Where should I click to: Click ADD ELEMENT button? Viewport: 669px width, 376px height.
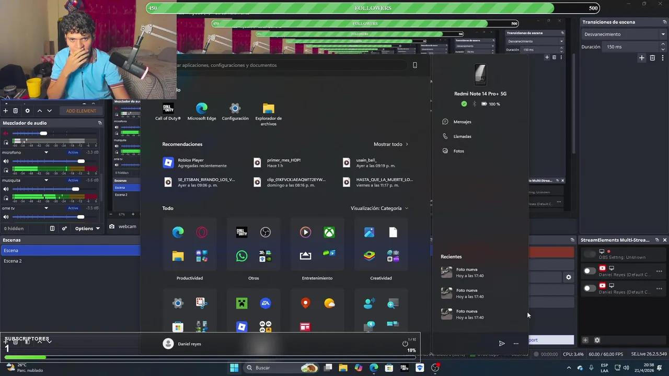(81, 111)
